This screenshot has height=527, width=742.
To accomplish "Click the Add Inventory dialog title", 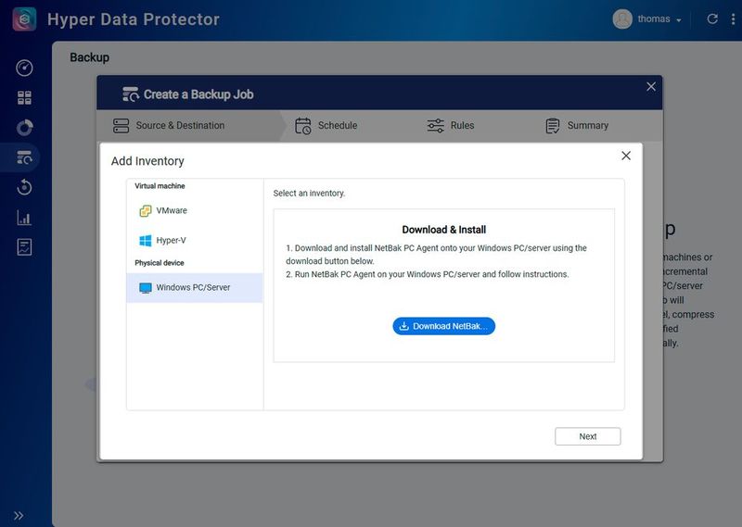I will (x=147, y=161).
